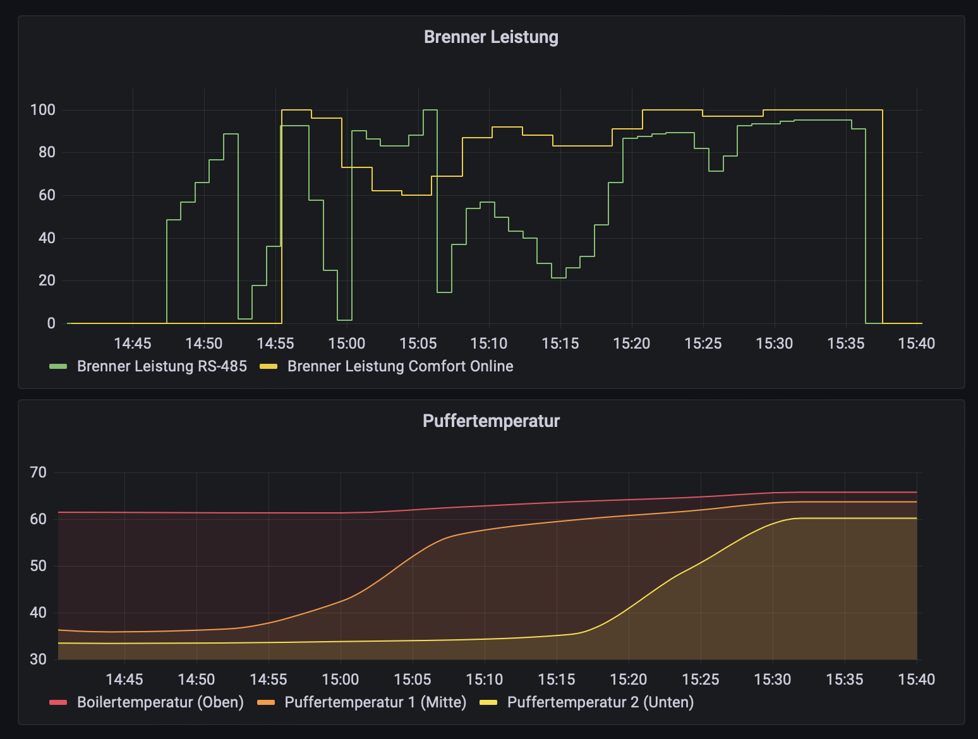Click 15:00 time label on Brenner Leistung chart
Viewport: 978px width, 739px height.
click(x=346, y=344)
